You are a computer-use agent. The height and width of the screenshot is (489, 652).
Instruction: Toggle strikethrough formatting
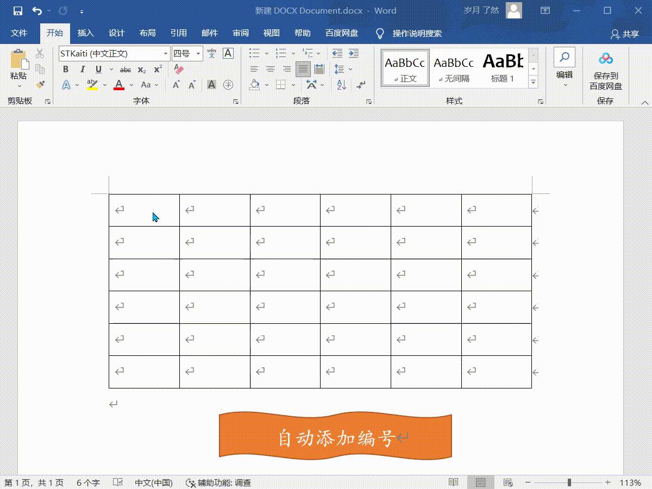click(x=126, y=69)
